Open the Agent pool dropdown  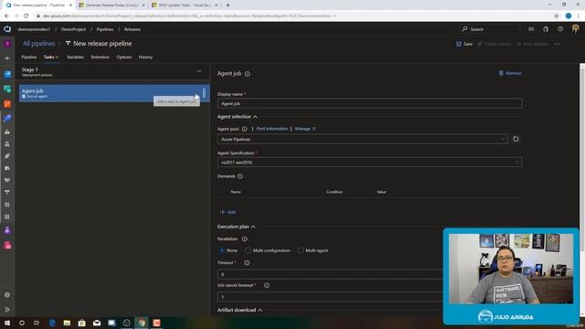click(x=362, y=139)
